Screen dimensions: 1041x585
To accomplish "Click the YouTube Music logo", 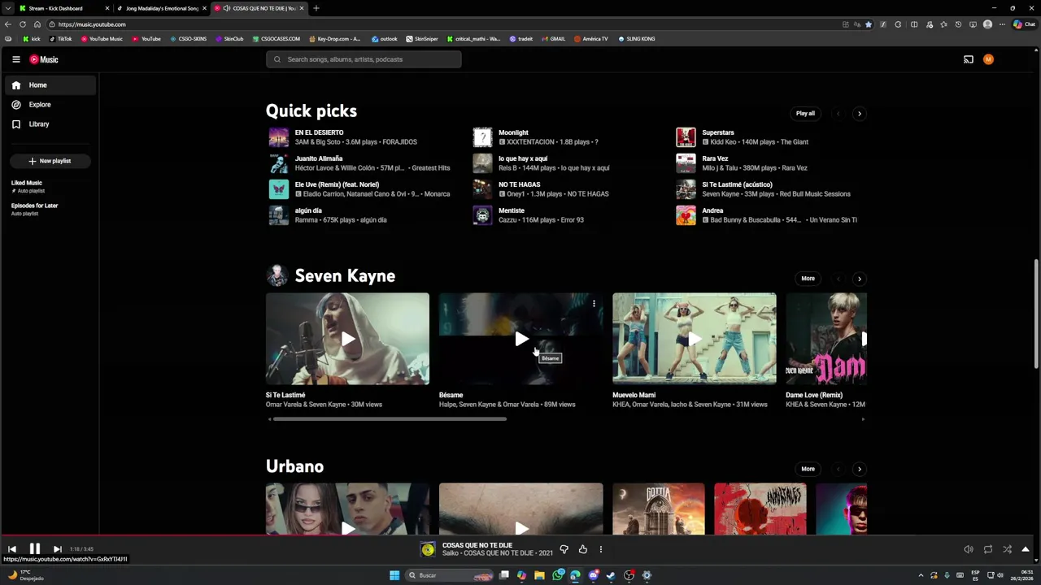I will (x=44, y=59).
